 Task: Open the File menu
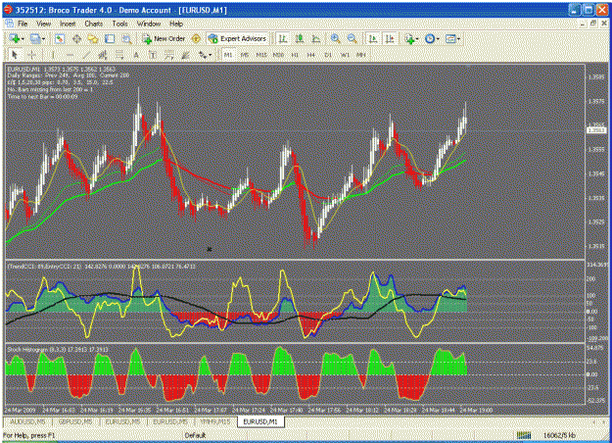click(23, 24)
